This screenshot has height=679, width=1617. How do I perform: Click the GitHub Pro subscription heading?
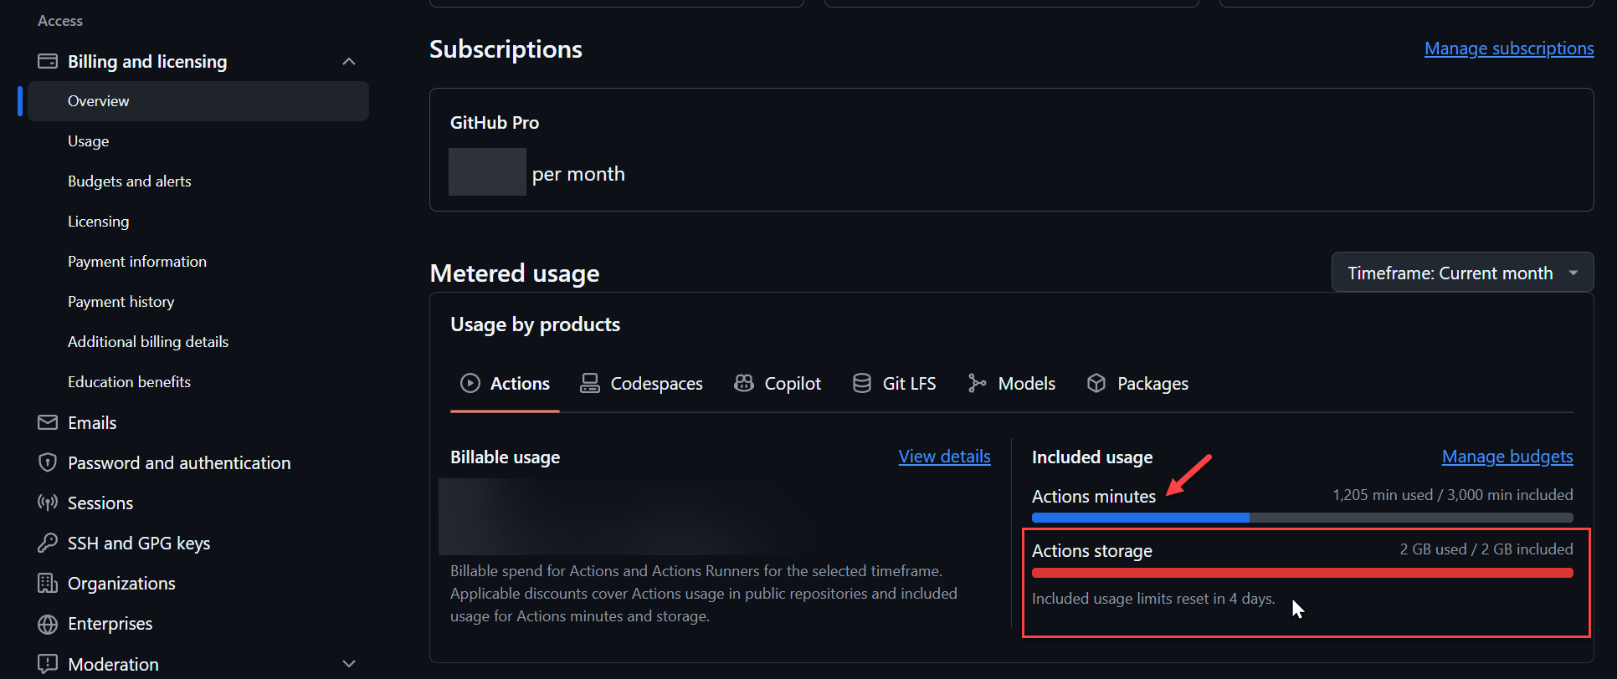click(495, 123)
